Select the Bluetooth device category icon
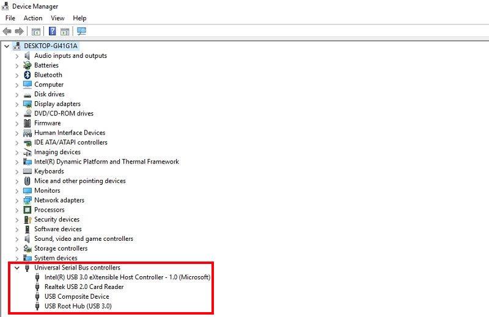This screenshot has width=489, height=317. (x=28, y=75)
